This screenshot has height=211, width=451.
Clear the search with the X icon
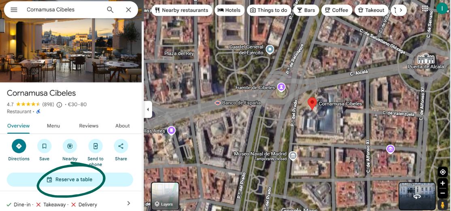click(x=129, y=10)
